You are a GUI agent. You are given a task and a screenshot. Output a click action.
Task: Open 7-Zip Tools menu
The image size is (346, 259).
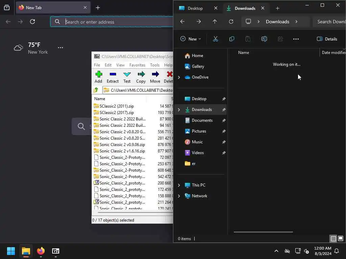155,65
